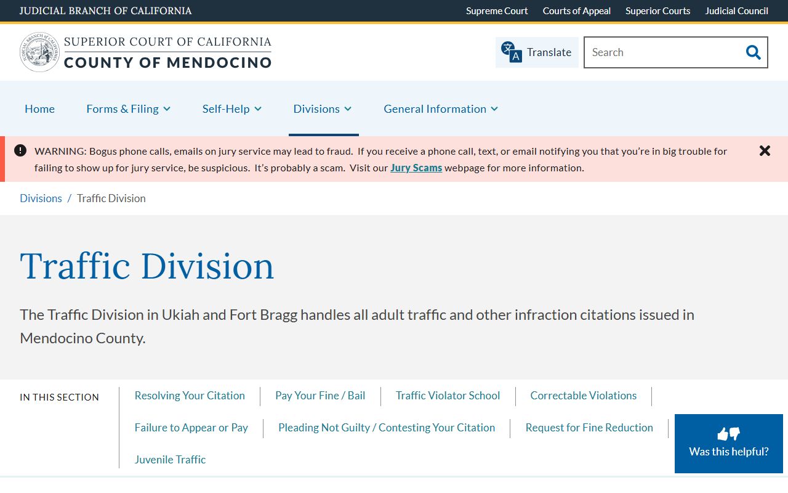Click the search magnifier icon
This screenshot has width=788, height=493.
point(753,52)
